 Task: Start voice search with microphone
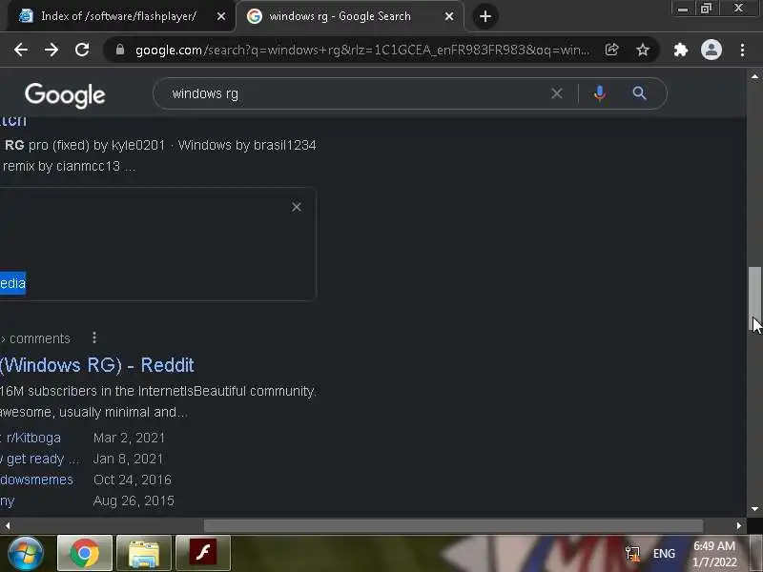tap(600, 92)
